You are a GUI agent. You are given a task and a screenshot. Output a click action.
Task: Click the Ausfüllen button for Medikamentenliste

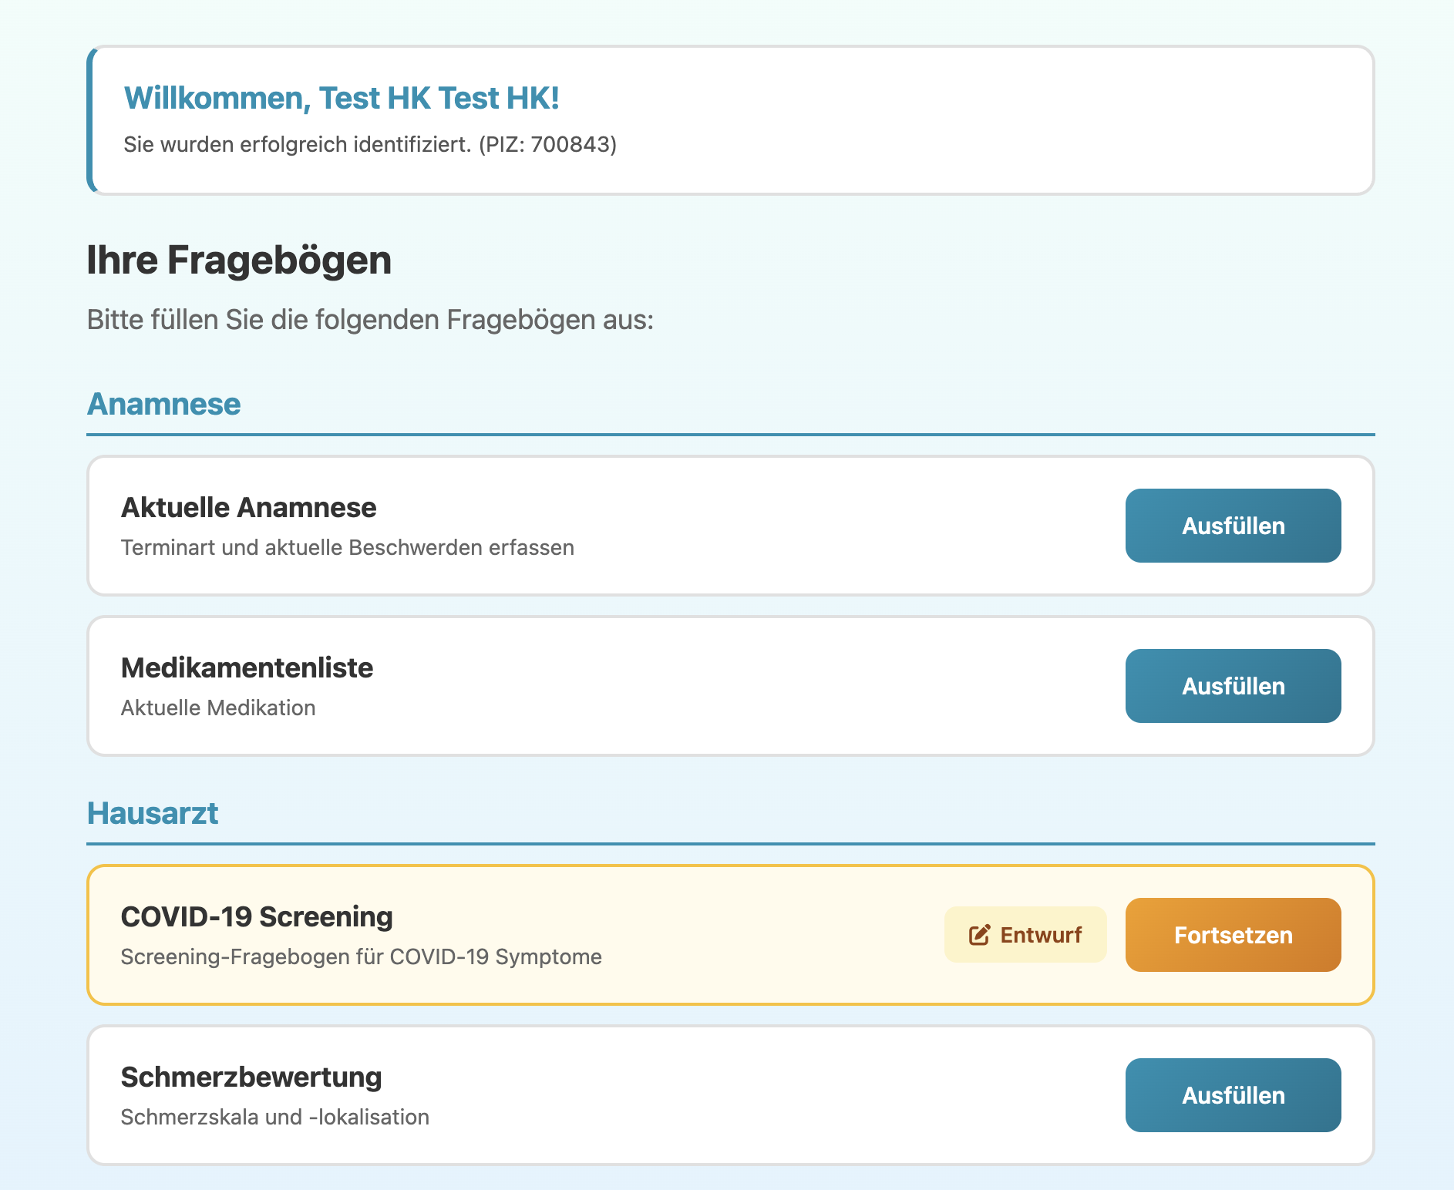pyautogui.click(x=1232, y=686)
